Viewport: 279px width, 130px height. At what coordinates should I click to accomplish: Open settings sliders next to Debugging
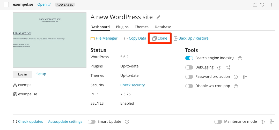click(228, 67)
